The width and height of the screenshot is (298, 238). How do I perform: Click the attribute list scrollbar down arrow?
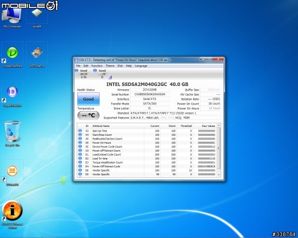(219, 175)
